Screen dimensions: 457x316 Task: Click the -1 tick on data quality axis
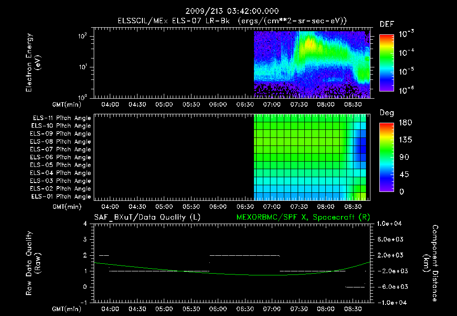pyautogui.click(x=83, y=303)
